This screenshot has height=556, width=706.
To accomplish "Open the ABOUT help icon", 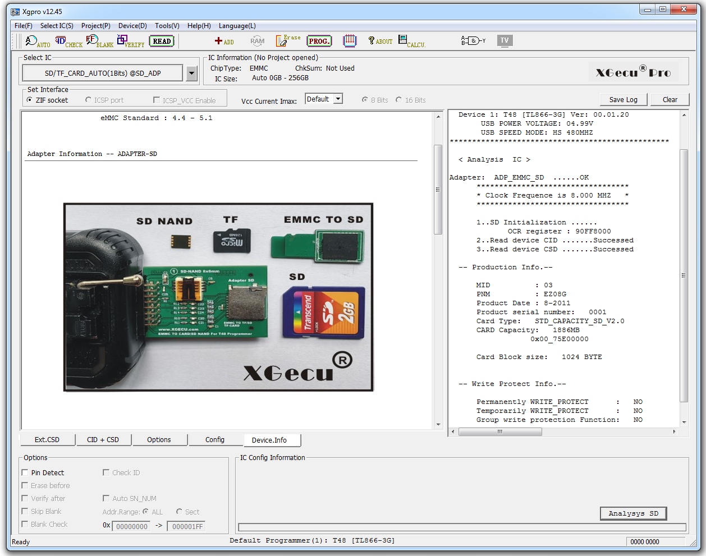I will point(380,41).
